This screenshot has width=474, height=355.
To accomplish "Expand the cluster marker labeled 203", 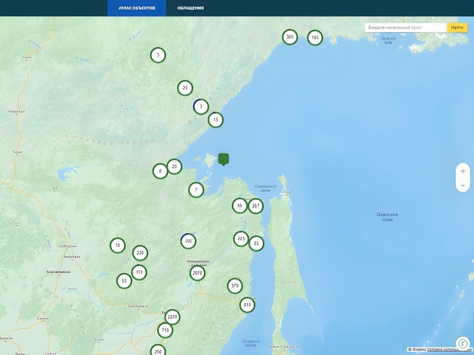I will (x=240, y=239).
